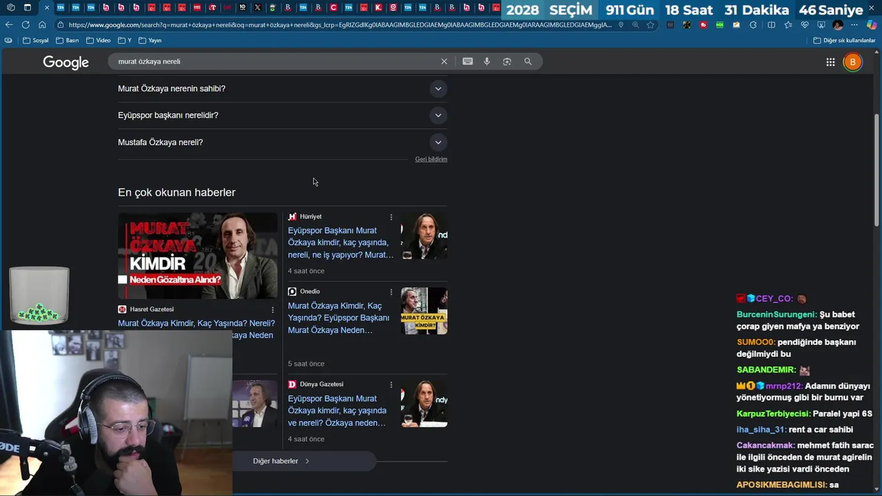Image resolution: width=882 pixels, height=496 pixels.
Task: Submit search with the magnifier icon
Action: point(528,61)
